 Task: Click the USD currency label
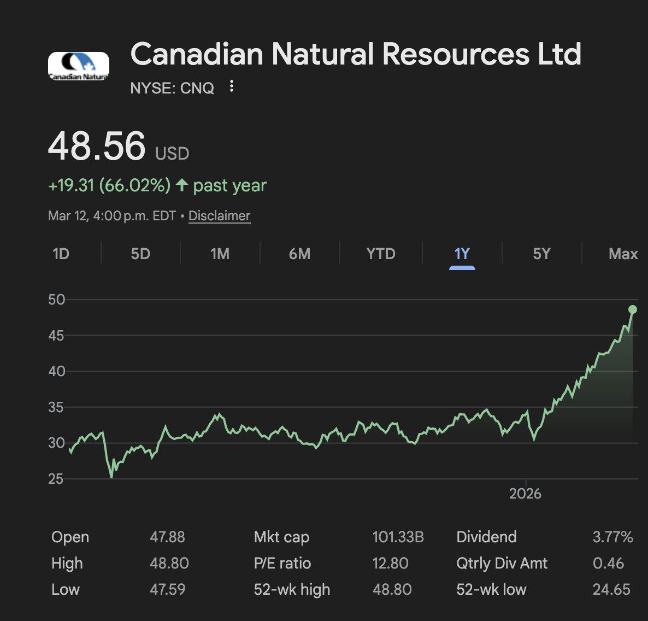[x=172, y=154]
